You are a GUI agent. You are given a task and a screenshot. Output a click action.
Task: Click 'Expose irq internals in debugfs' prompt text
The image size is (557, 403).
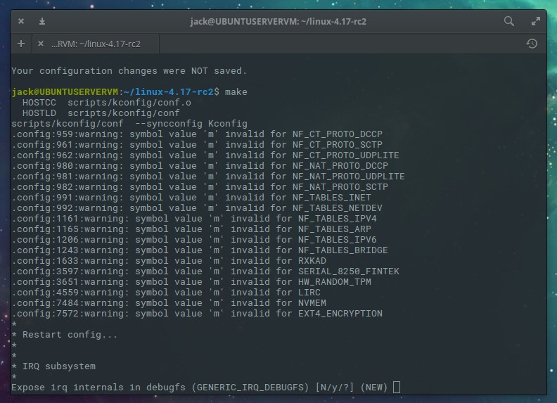tap(98, 388)
